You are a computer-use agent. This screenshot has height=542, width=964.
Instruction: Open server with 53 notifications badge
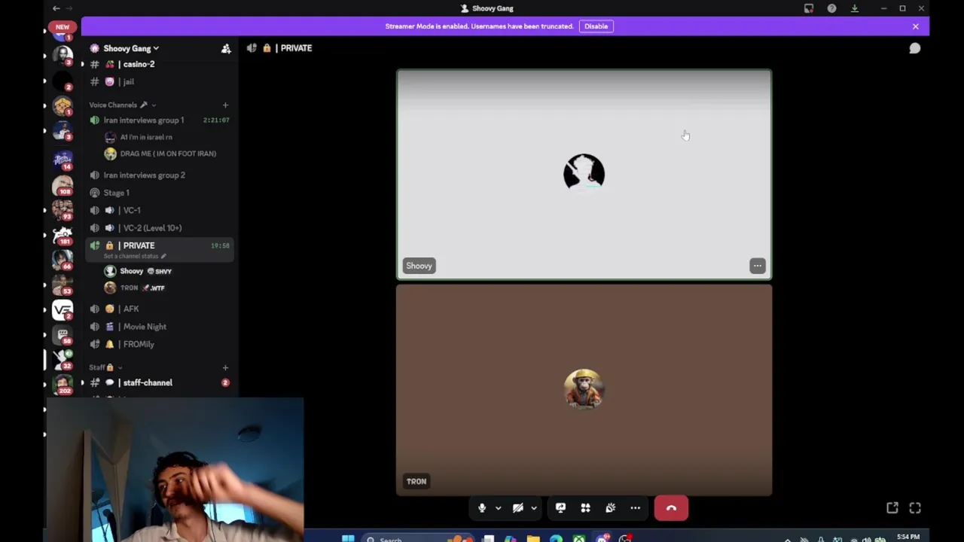63,285
